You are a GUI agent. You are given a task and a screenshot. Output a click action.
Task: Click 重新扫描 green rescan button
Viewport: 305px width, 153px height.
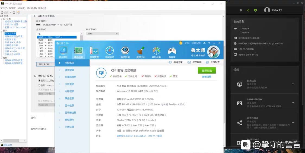(207, 71)
